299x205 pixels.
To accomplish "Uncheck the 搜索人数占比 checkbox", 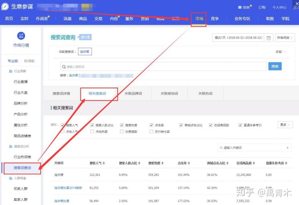I will point(92,125).
